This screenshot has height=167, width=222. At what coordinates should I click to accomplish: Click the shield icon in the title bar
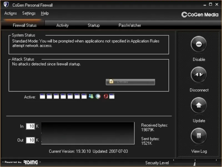pyautogui.click(x=6, y=4)
